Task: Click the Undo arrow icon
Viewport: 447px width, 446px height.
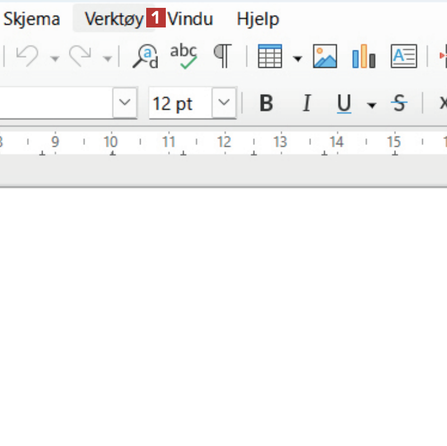Action: click(26, 56)
